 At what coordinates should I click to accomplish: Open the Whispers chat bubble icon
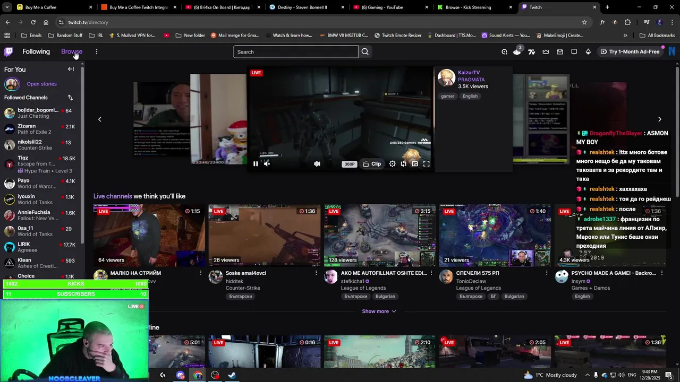574,51
